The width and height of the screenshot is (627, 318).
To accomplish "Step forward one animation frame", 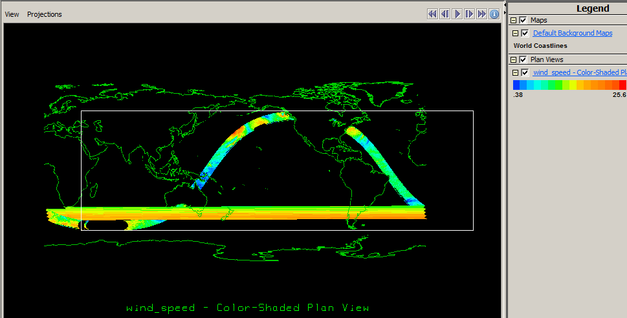I will point(470,14).
